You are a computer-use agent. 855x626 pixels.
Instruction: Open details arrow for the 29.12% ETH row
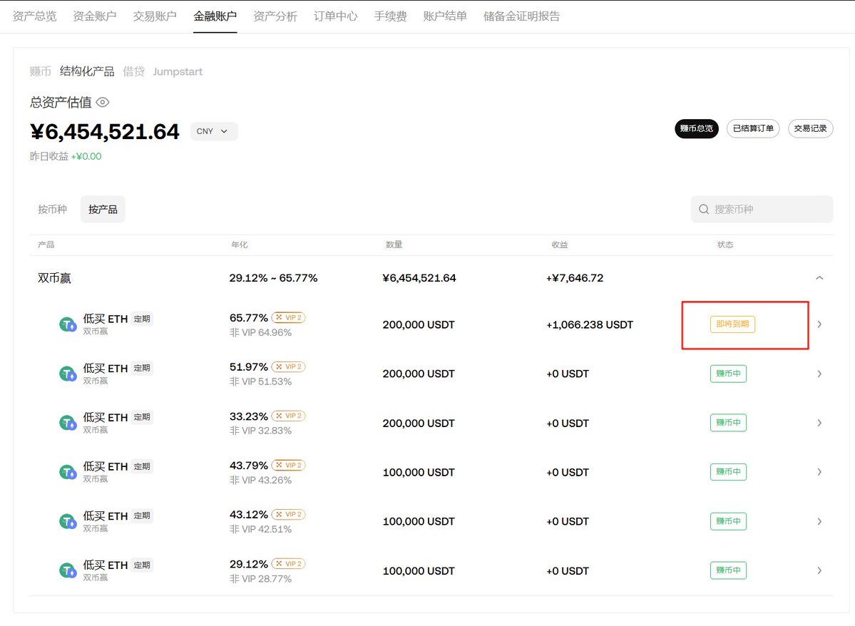tap(819, 571)
